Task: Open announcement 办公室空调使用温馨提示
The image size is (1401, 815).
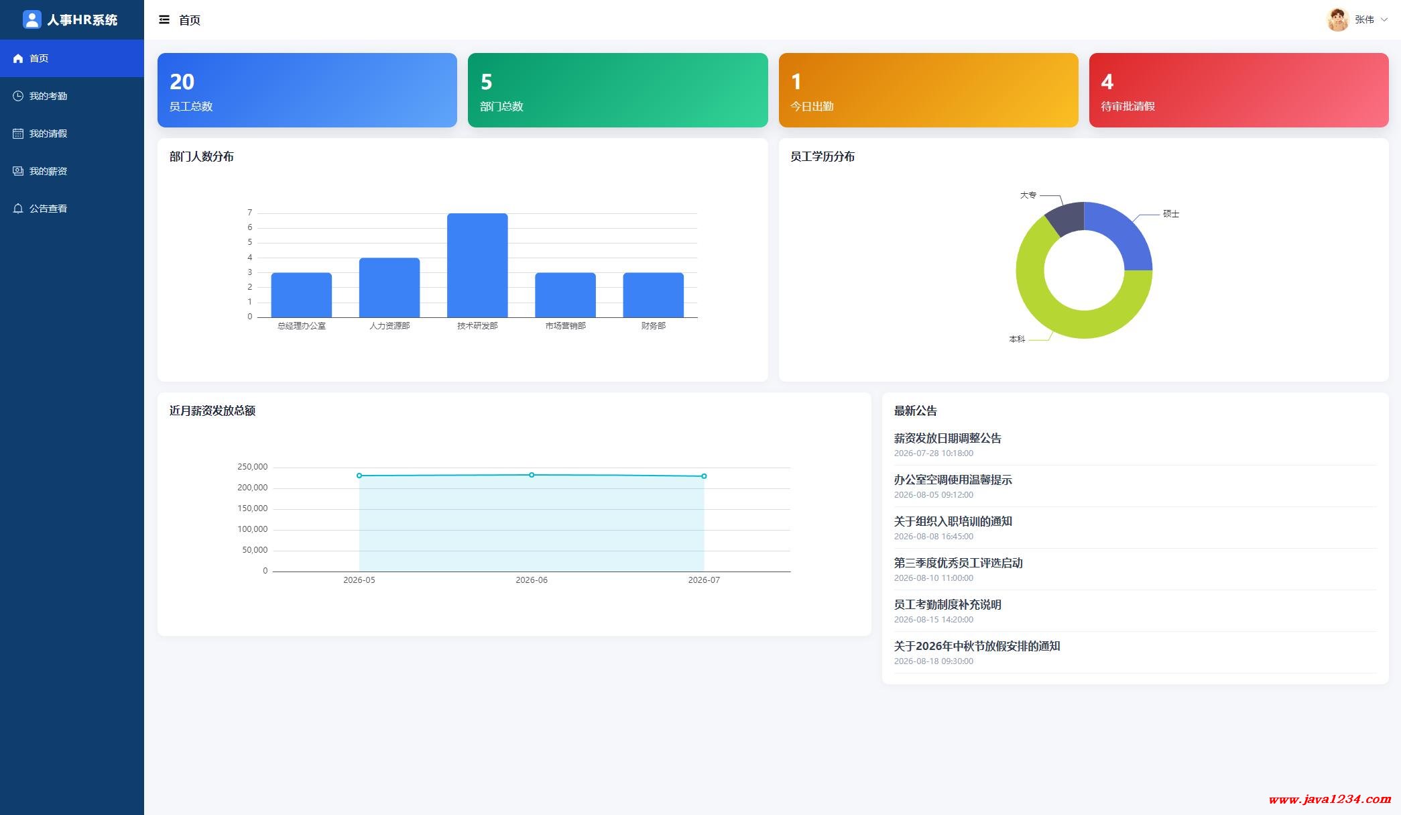Action: coord(953,480)
